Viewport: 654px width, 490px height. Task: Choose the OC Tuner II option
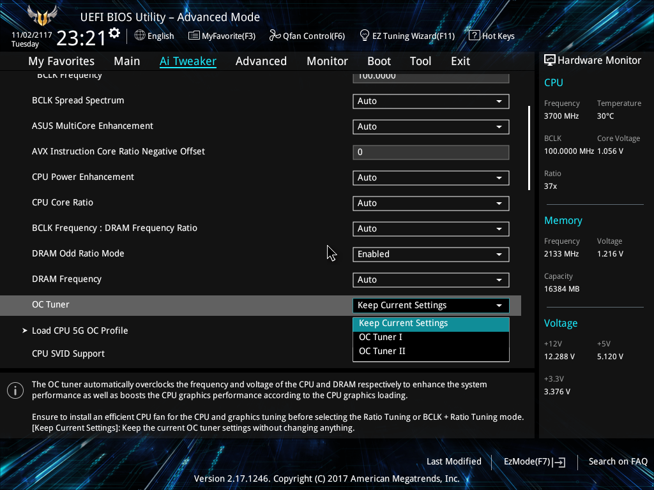click(x=382, y=351)
